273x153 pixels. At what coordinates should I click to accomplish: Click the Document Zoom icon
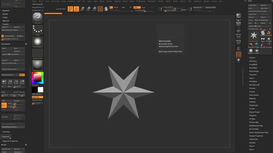(x=10, y=82)
